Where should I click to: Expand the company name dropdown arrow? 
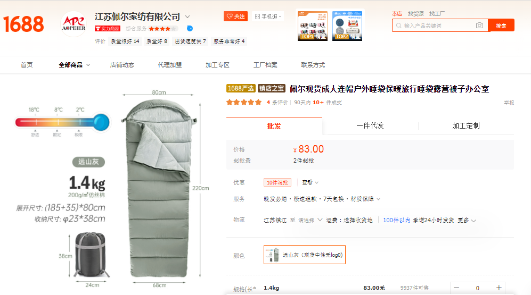point(187,16)
